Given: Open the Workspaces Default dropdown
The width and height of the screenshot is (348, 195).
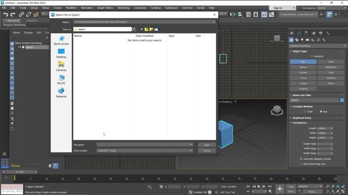Looking at the screenshot, I should pos(332,8).
